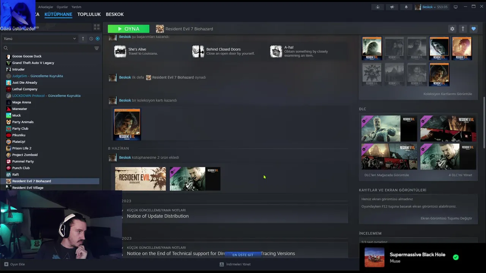Click Koleksiyon Kartlarımı Görüntüle link
This screenshot has height=273, width=486.
point(448,94)
